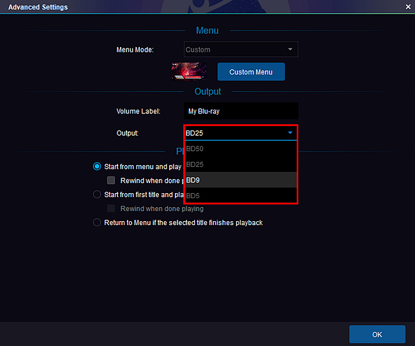415x346 pixels.
Task: Select 'Start from menu and play' radio
Action: [x=97, y=166]
